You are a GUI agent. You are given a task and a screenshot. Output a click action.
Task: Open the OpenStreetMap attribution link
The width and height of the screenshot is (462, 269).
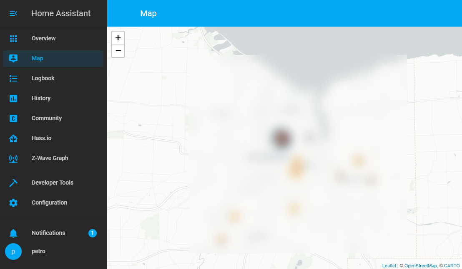coord(420,266)
